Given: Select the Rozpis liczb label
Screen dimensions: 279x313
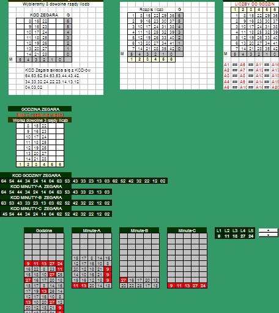Looking at the screenshot, I should 151,9.
